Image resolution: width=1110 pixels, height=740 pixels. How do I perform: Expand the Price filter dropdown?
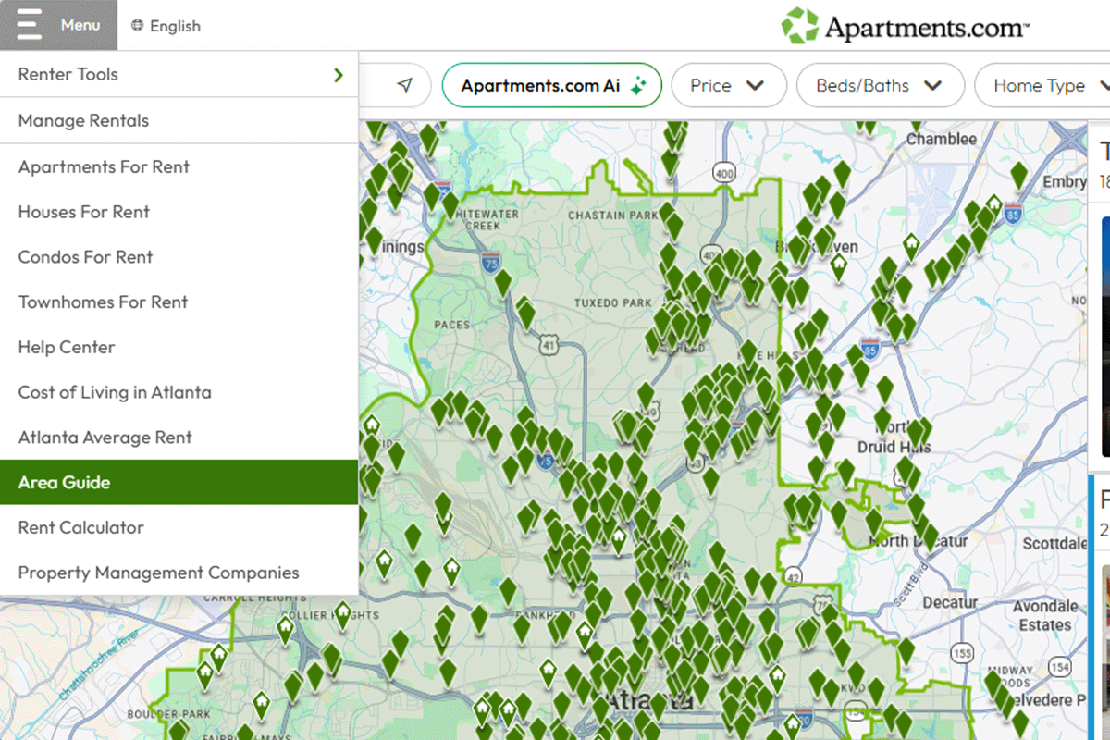pos(728,85)
